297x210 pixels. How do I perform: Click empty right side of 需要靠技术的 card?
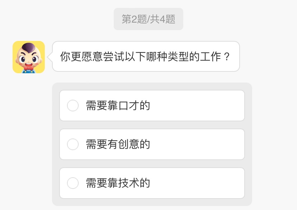(x=208, y=183)
